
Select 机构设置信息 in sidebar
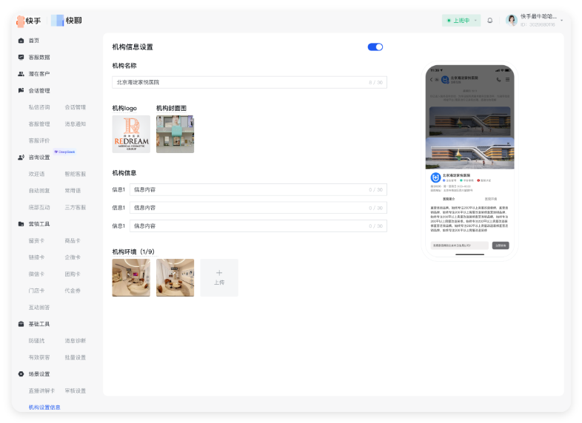click(x=44, y=407)
